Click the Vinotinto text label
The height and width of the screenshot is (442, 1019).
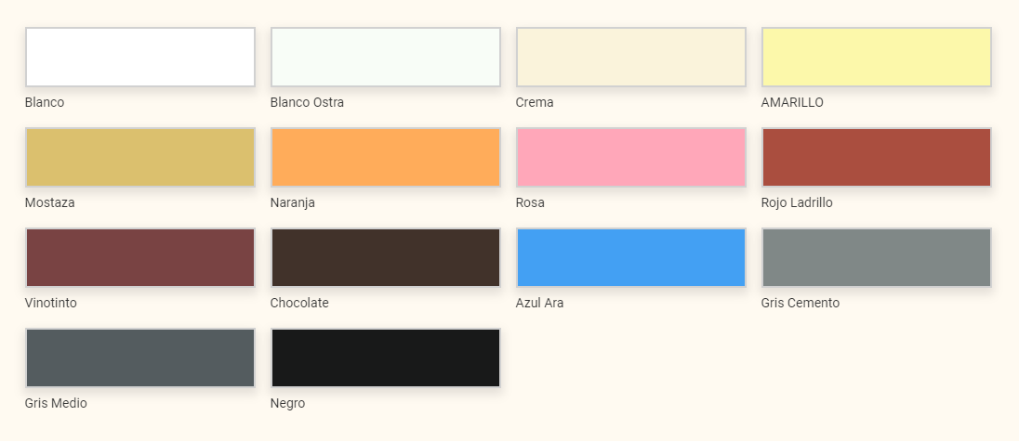(51, 303)
